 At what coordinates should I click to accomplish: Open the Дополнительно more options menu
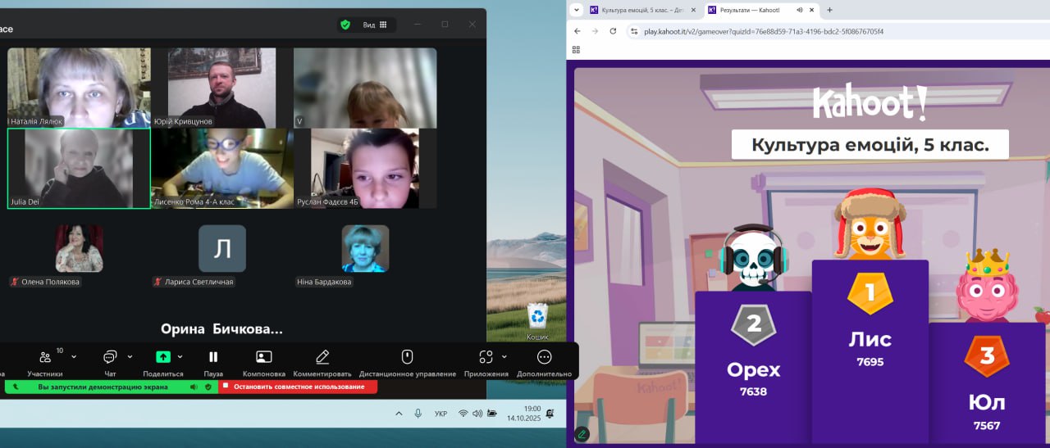(x=544, y=357)
